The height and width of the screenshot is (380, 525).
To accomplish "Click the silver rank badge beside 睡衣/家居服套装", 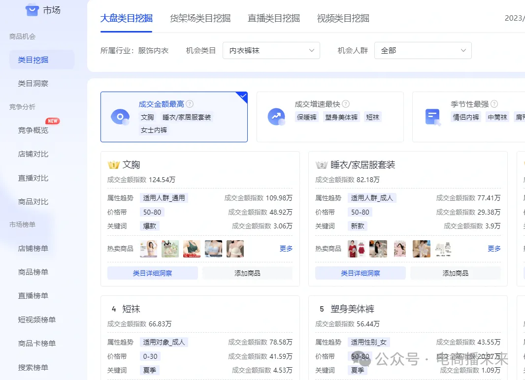I will 322,165.
